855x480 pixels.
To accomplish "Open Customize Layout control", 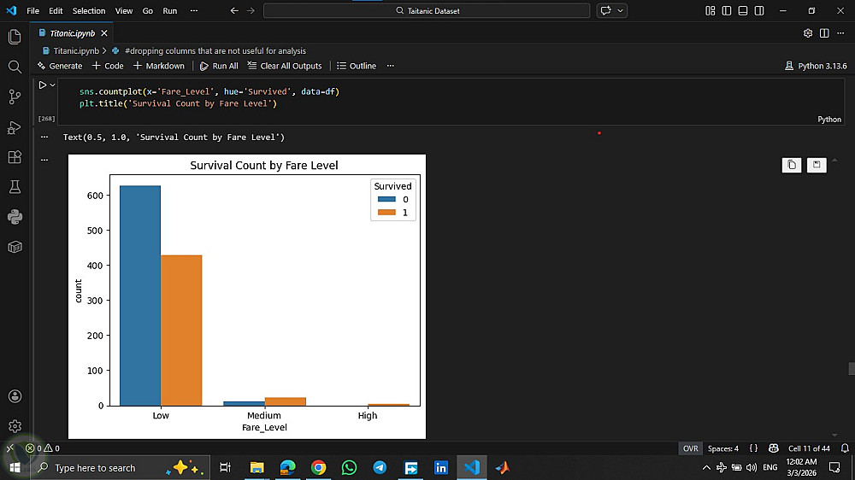I will pos(710,11).
